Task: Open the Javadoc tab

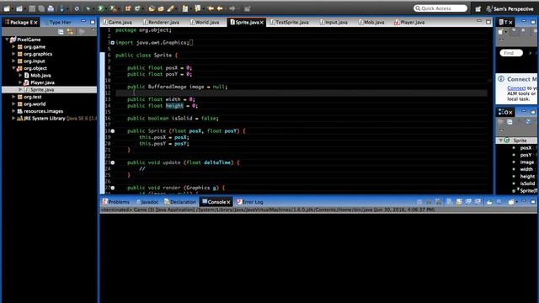Action: [x=147, y=202]
